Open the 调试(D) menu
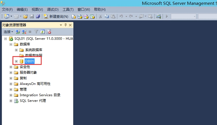217x125 pixels. (53, 10)
